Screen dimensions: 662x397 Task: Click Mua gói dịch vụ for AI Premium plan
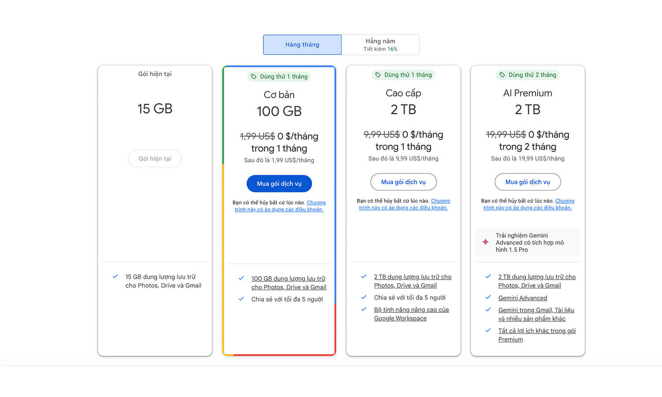click(x=527, y=182)
